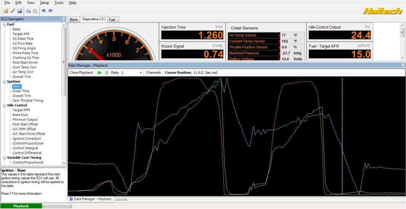This screenshot has width=406, height=209.
Task: Collapse the Ignition tree node
Action: click(4, 82)
